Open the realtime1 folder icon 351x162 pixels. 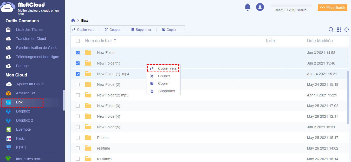[x=88, y=159]
